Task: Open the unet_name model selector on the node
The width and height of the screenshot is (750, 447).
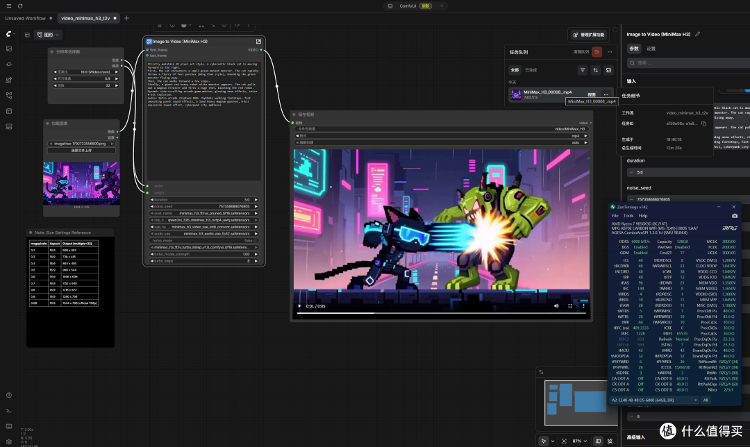Action: coord(203,213)
